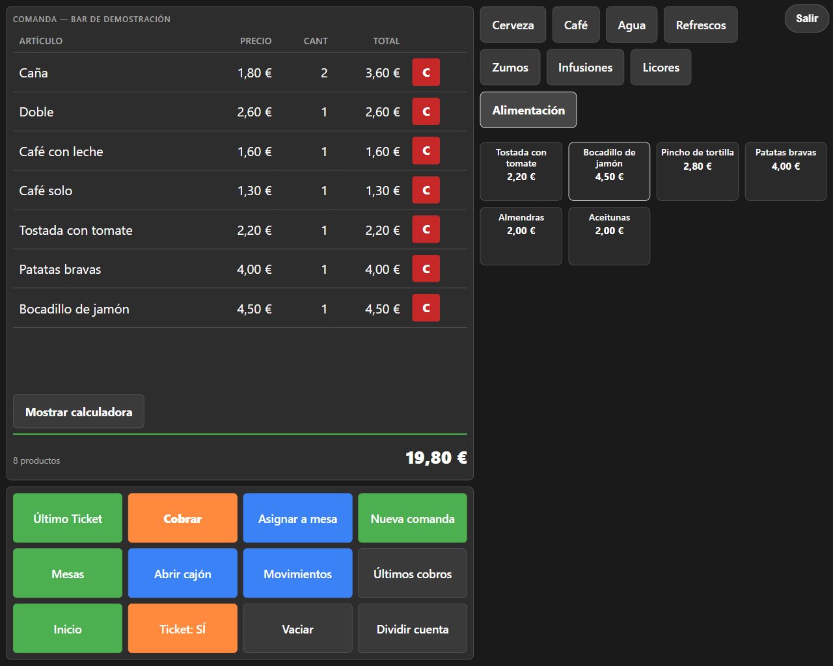Delete Patatas bravas from the order list
This screenshot has height=666, width=833.
click(426, 269)
